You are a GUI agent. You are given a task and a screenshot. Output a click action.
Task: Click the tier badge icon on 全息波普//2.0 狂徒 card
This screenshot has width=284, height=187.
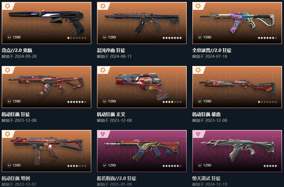click(198, 6)
